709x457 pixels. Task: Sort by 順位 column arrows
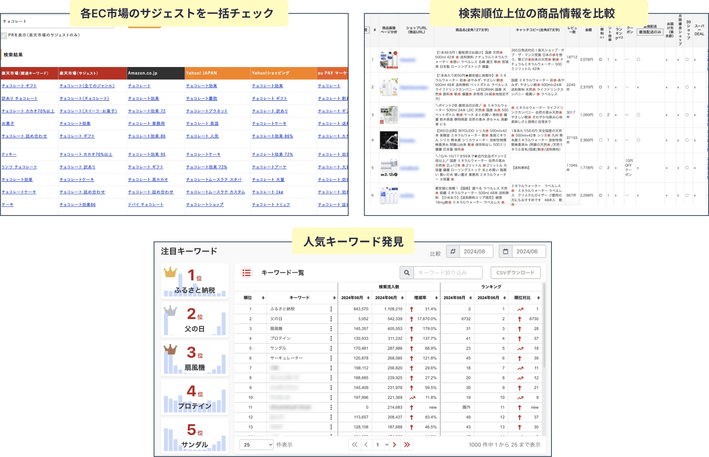pos(263,298)
